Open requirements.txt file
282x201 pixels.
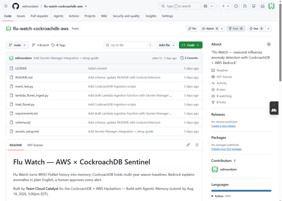coord(26,113)
